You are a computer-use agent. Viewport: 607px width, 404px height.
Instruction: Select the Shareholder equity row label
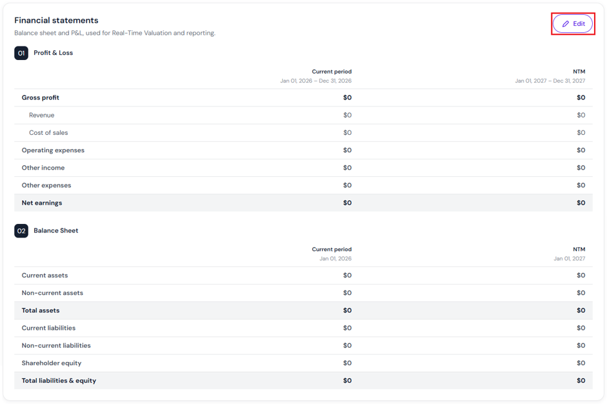52,363
